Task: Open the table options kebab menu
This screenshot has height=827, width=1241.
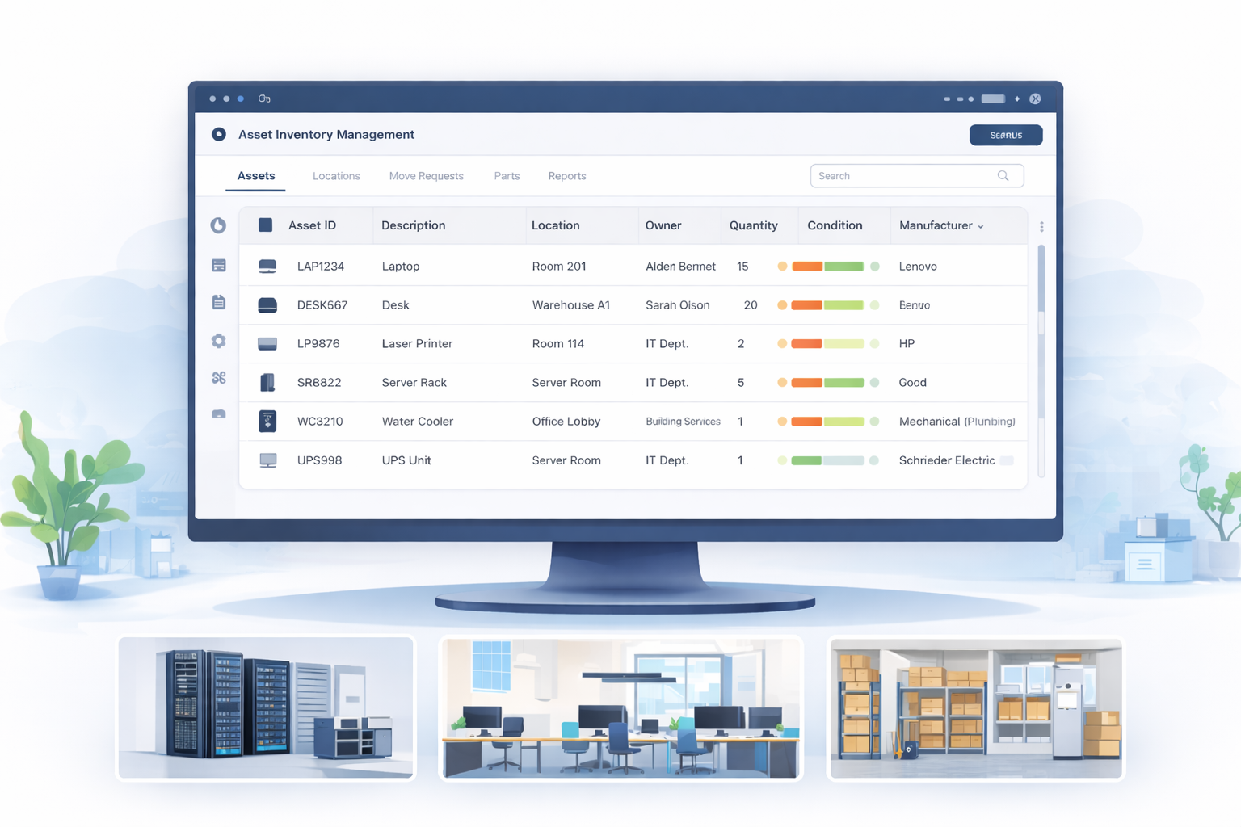Action: [x=1041, y=227]
